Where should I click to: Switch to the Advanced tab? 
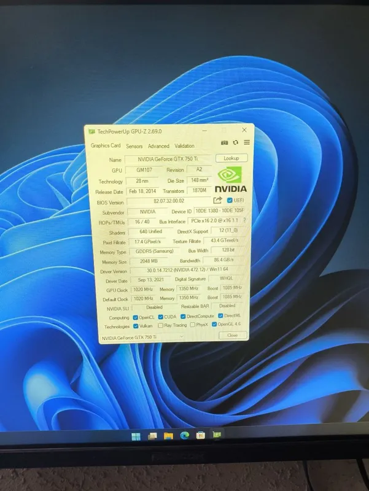click(158, 146)
